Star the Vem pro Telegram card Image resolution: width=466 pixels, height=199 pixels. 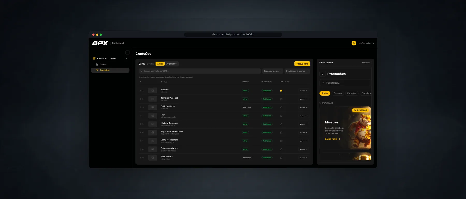coord(281,141)
